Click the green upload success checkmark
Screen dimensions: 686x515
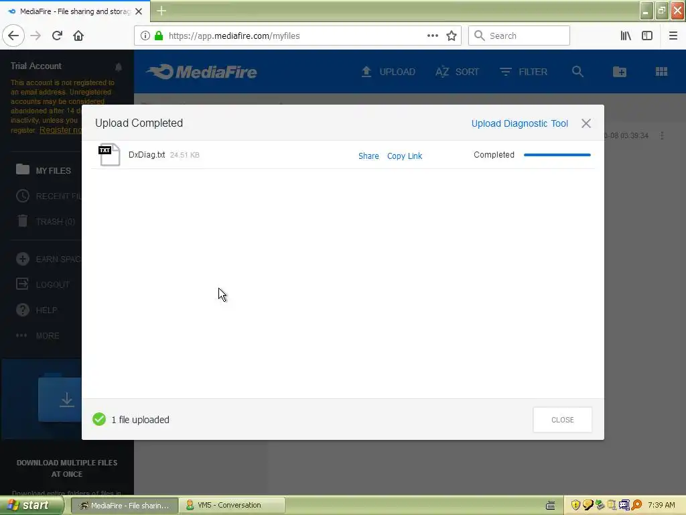[x=99, y=419]
